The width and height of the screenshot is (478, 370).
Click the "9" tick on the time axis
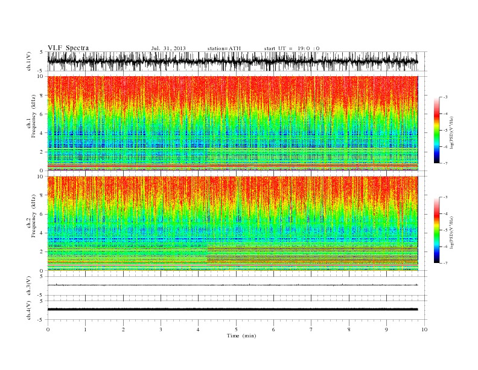386,329
